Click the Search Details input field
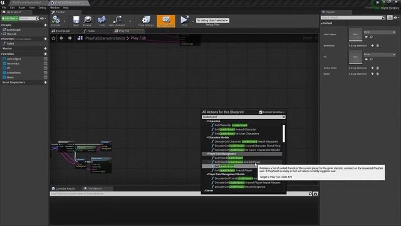The image size is (401, 226). pyautogui.click(x=353, y=18)
